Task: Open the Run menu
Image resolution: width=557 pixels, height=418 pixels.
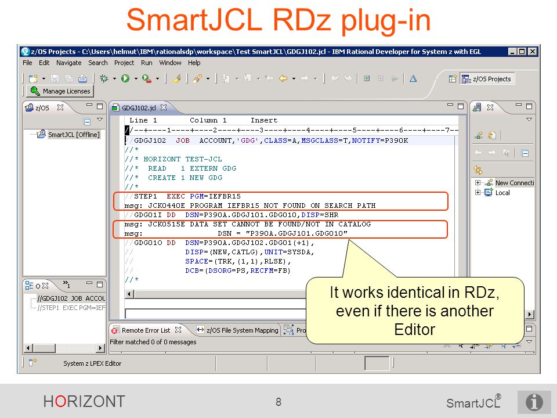Action: coord(146,63)
